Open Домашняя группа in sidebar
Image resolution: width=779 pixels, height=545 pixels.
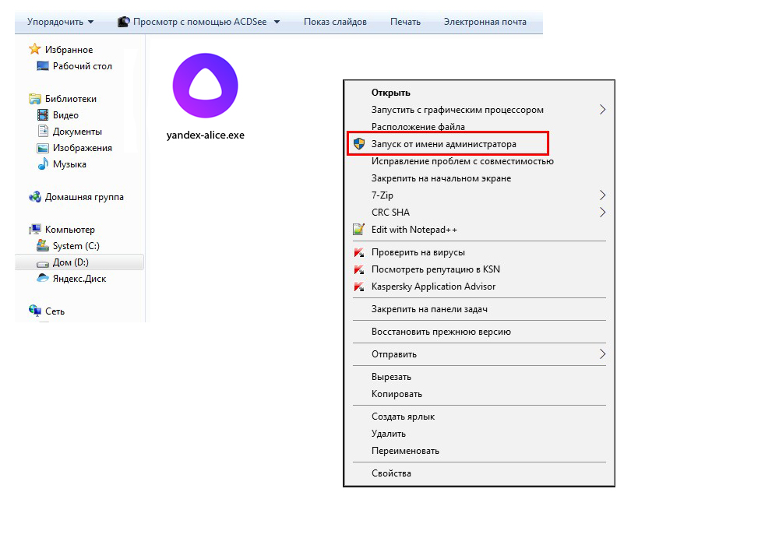[x=83, y=197]
